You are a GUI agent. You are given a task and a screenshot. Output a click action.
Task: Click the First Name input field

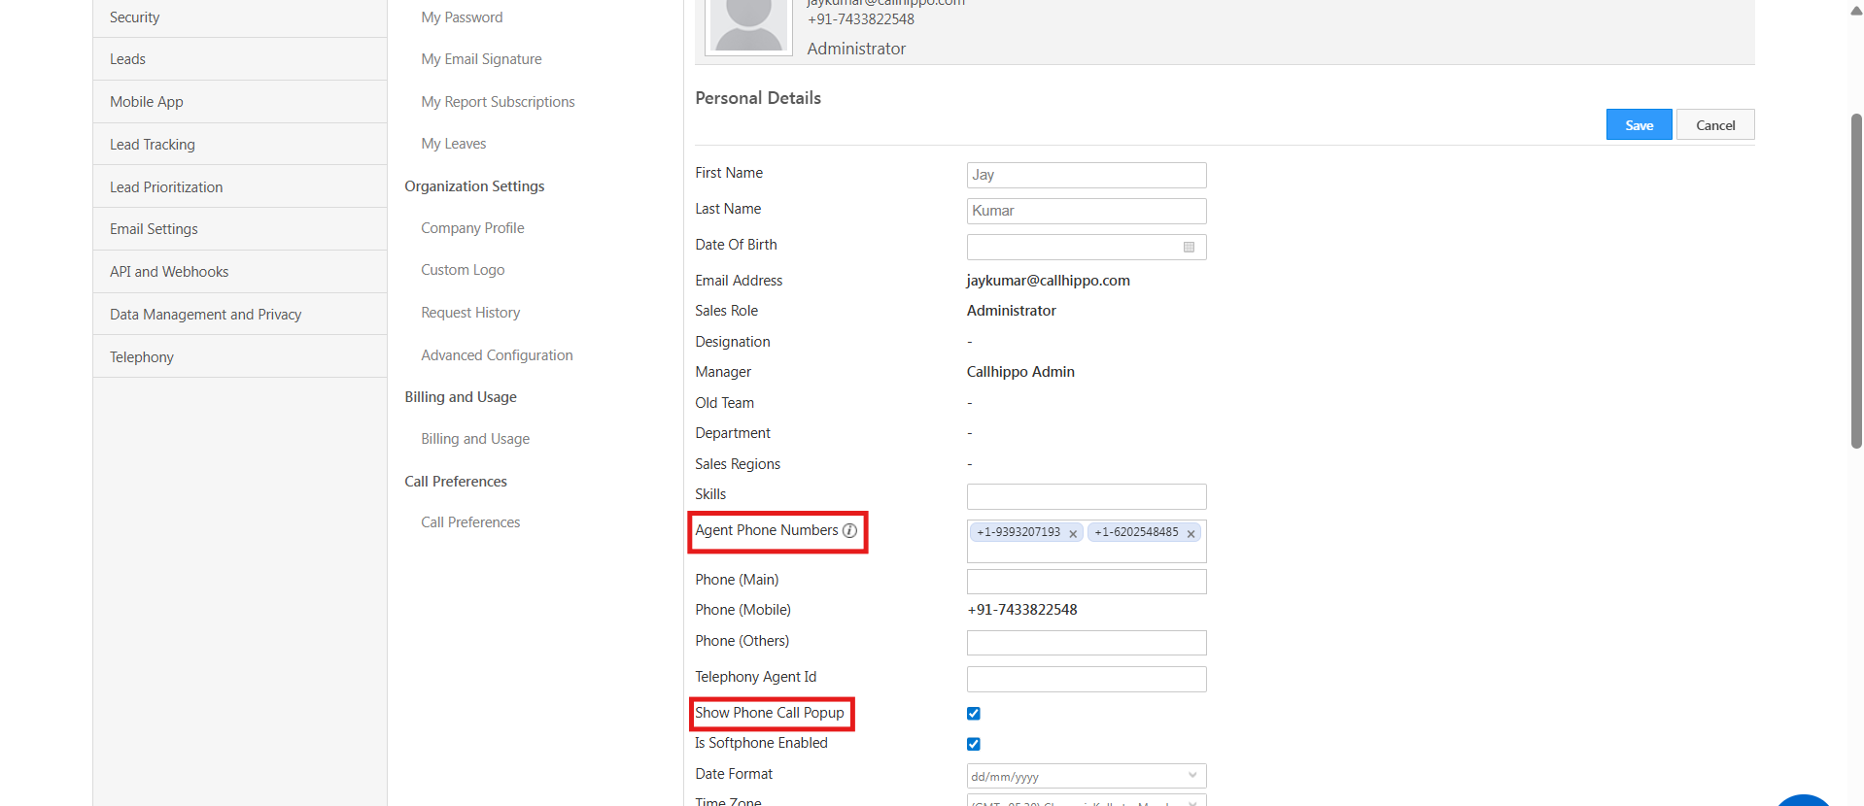point(1087,175)
